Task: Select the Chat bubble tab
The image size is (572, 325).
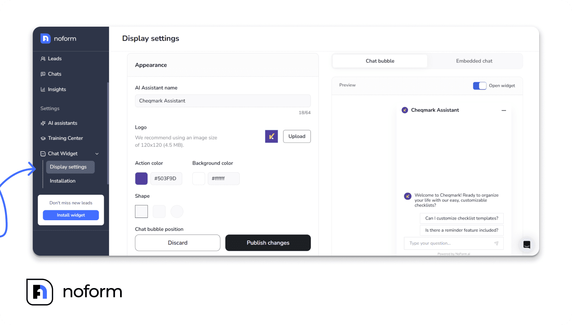Action: click(x=379, y=61)
